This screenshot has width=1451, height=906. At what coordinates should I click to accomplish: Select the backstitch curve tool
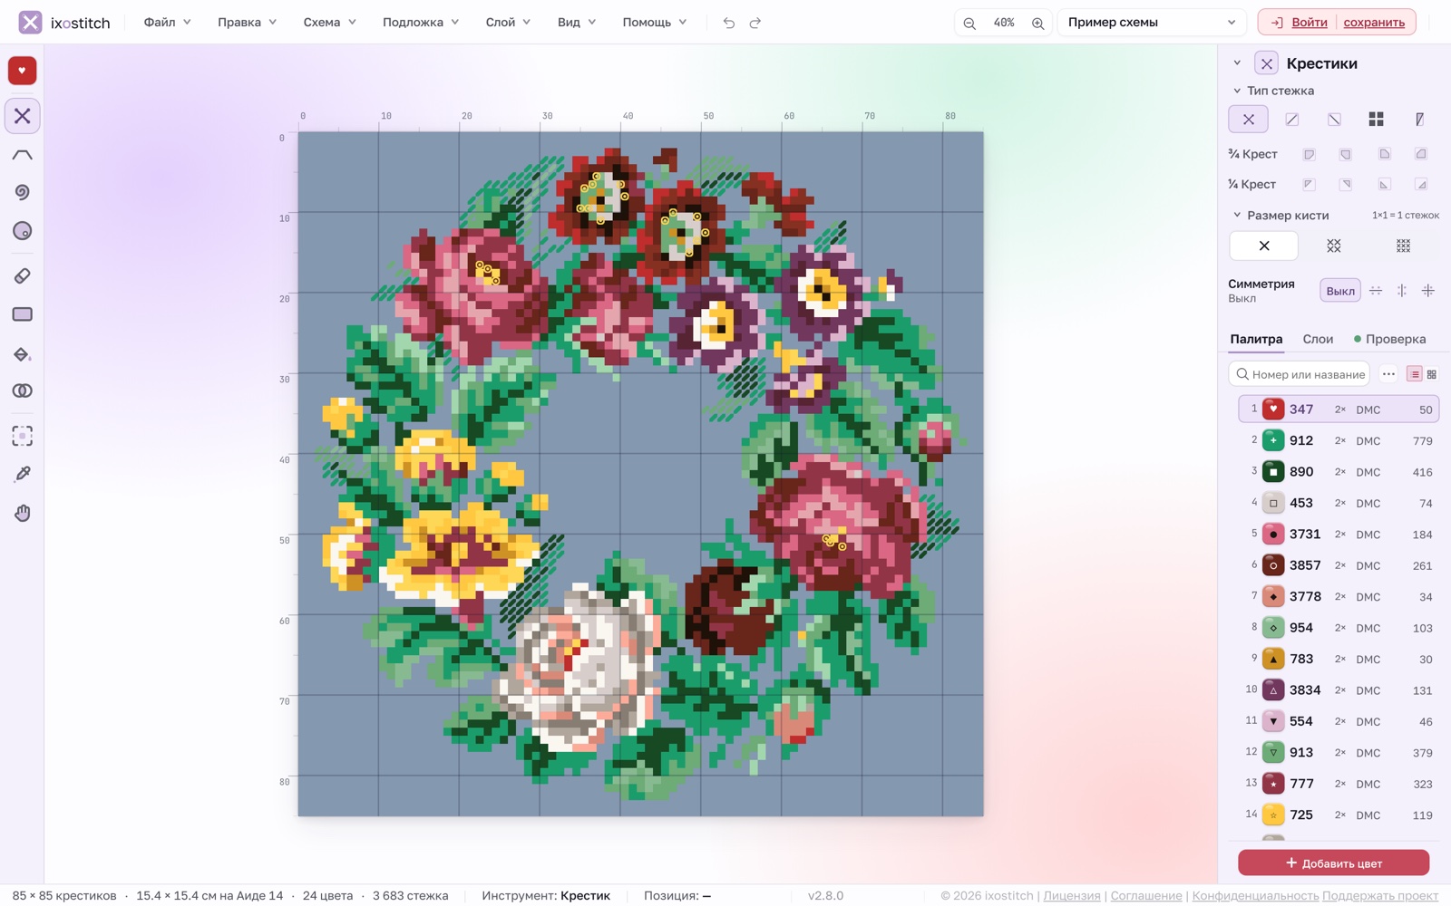[23, 155]
